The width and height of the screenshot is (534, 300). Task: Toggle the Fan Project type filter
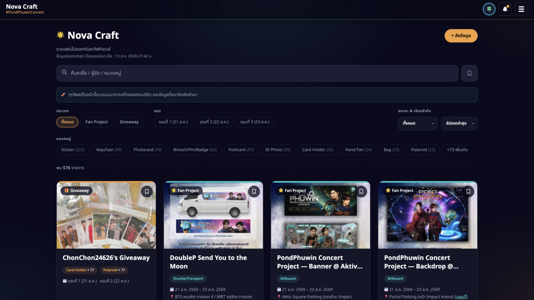[x=96, y=122]
